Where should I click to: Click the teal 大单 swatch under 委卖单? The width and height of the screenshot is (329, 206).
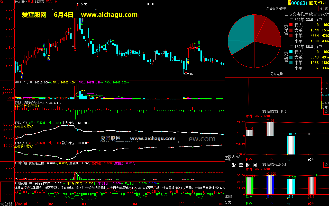pyautogui.click(x=291, y=57)
